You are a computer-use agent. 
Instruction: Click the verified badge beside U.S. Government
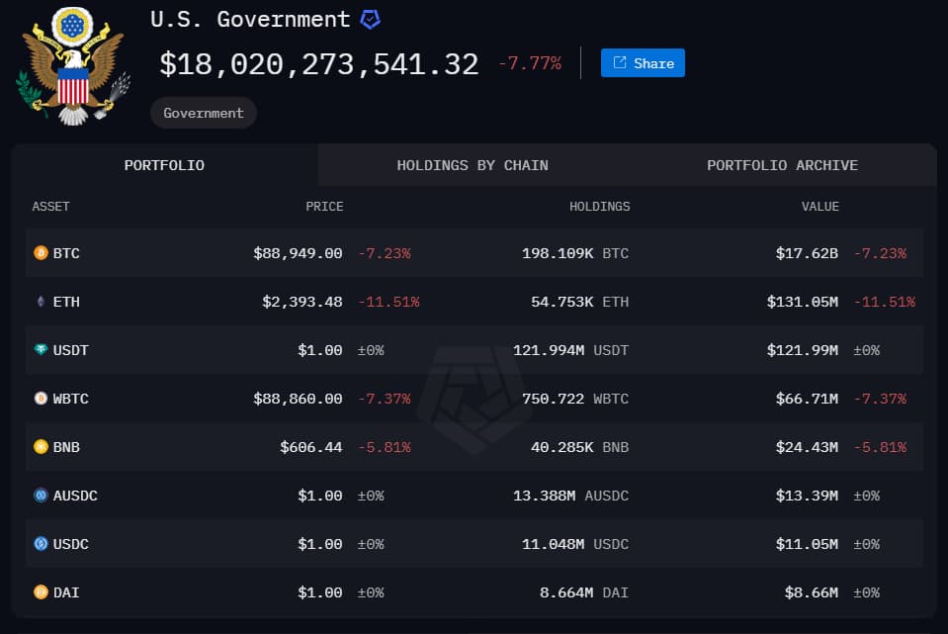coord(370,19)
